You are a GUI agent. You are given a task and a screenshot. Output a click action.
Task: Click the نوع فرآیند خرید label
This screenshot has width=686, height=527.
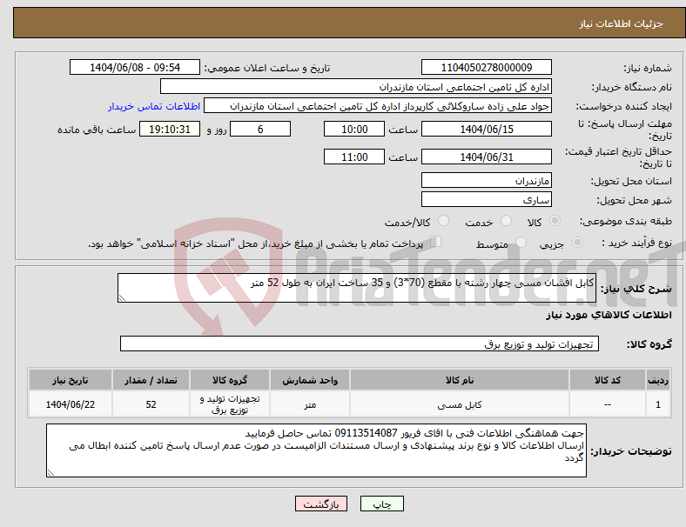(636, 243)
